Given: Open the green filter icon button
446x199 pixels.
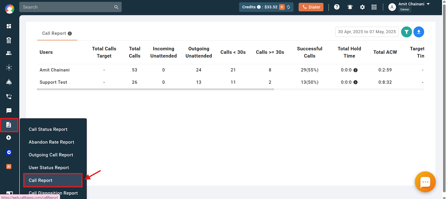Looking at the screenshot, I should click(406, 32).
